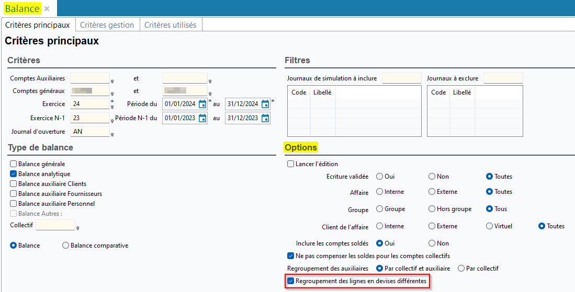The height and width of the screenshot is (292, 575).
Task: Uncheck the Balance analytique checkbox
Action: click(14, 174)
